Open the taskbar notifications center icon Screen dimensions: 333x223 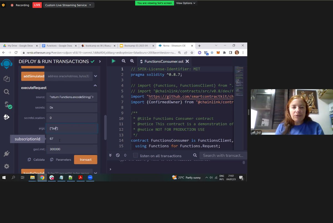click(241, 178)
